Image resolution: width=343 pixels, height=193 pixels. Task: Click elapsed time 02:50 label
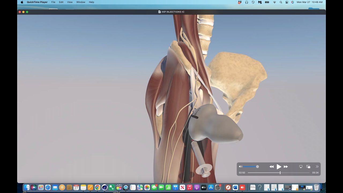click(x=242, y=173)
